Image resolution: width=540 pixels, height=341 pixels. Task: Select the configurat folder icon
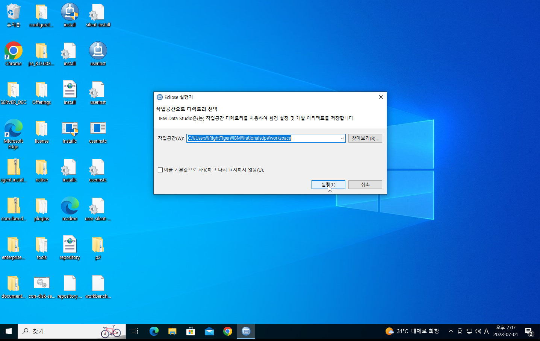41,15
